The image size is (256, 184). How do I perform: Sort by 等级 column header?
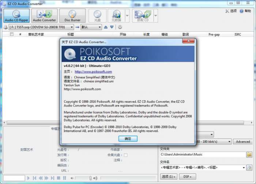[165, 34]
